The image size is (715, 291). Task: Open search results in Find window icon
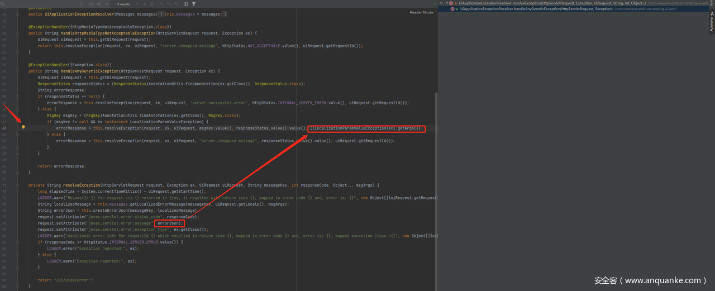pos(153,4)
